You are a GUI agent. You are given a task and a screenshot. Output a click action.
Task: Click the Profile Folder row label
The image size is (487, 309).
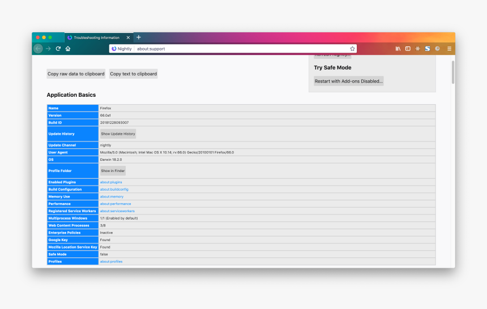59,171
